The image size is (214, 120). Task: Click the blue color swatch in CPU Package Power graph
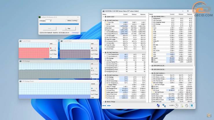(x=92, y=88)
